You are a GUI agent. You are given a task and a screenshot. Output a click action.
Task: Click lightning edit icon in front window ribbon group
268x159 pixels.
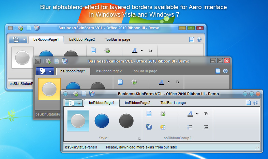[163, 127]
